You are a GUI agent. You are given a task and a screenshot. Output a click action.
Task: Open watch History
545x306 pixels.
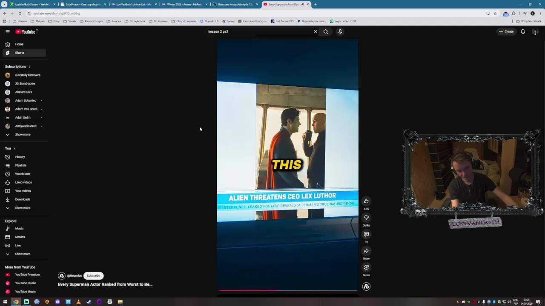click(x=23, y=157)
